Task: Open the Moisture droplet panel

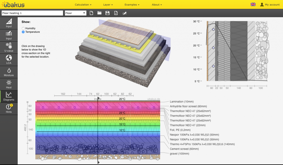Action: pos(9,72)
